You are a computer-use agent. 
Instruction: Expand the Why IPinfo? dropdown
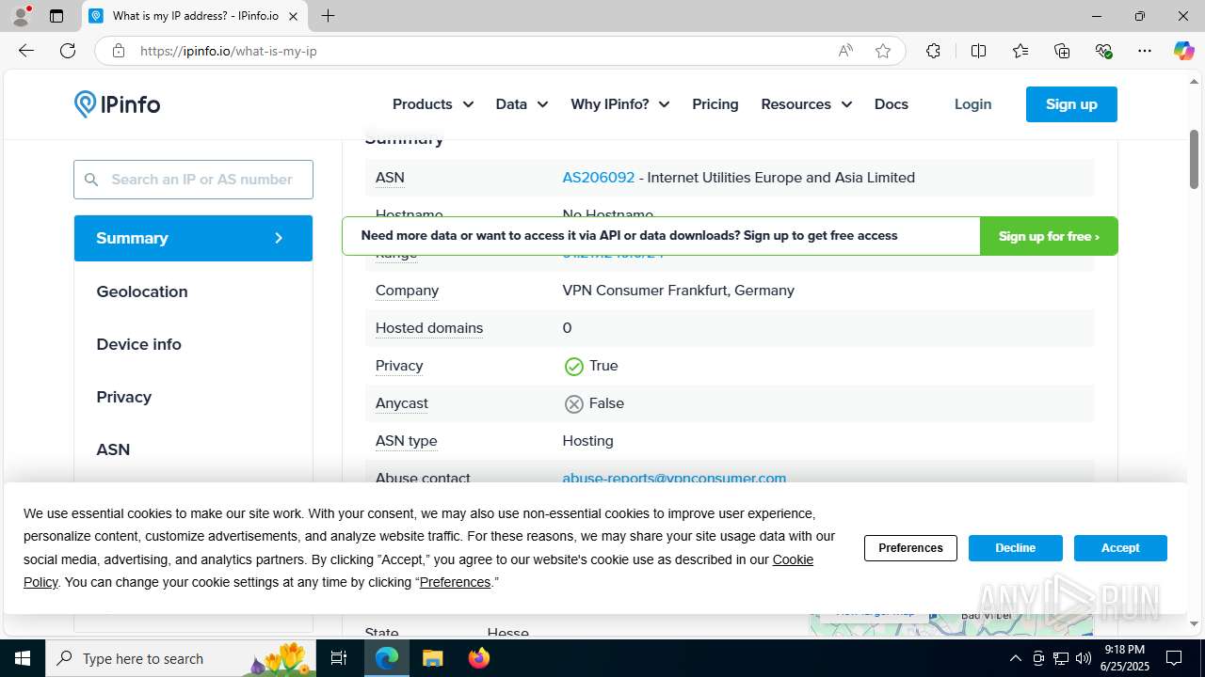click(620, 104)
